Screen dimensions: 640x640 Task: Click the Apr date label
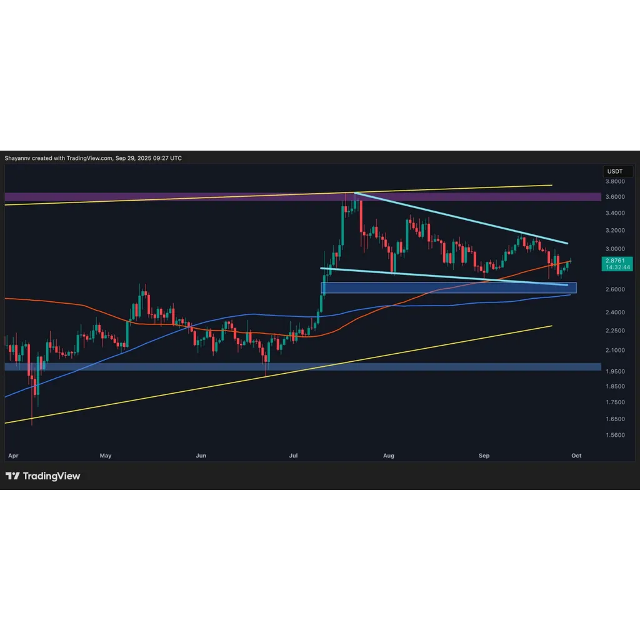(x=13, y=456)
